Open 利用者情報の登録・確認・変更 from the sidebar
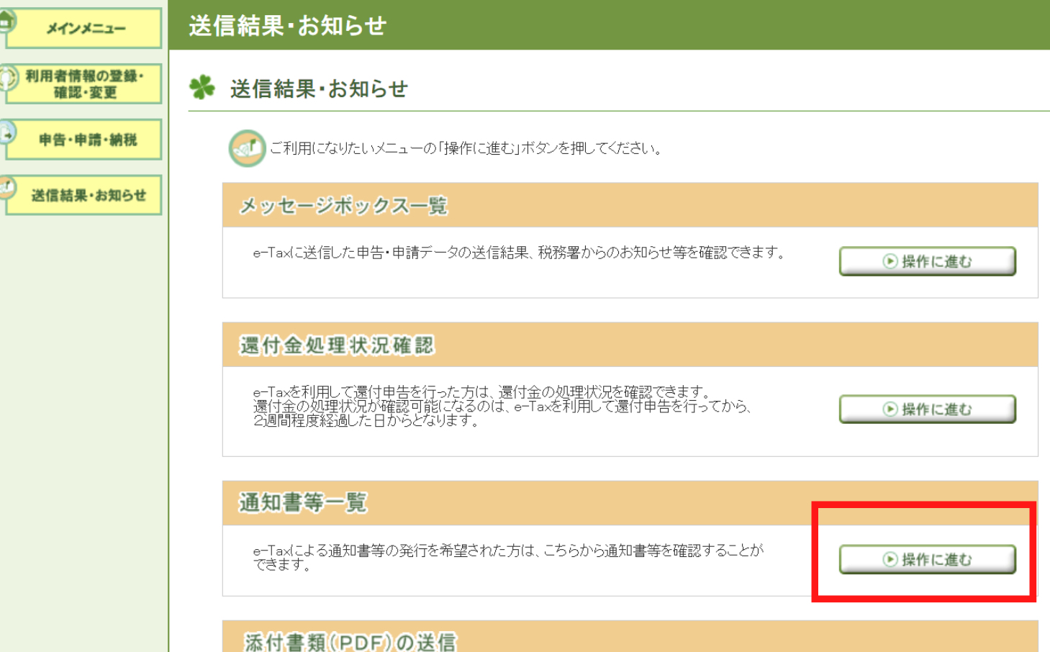 (82, 83)
